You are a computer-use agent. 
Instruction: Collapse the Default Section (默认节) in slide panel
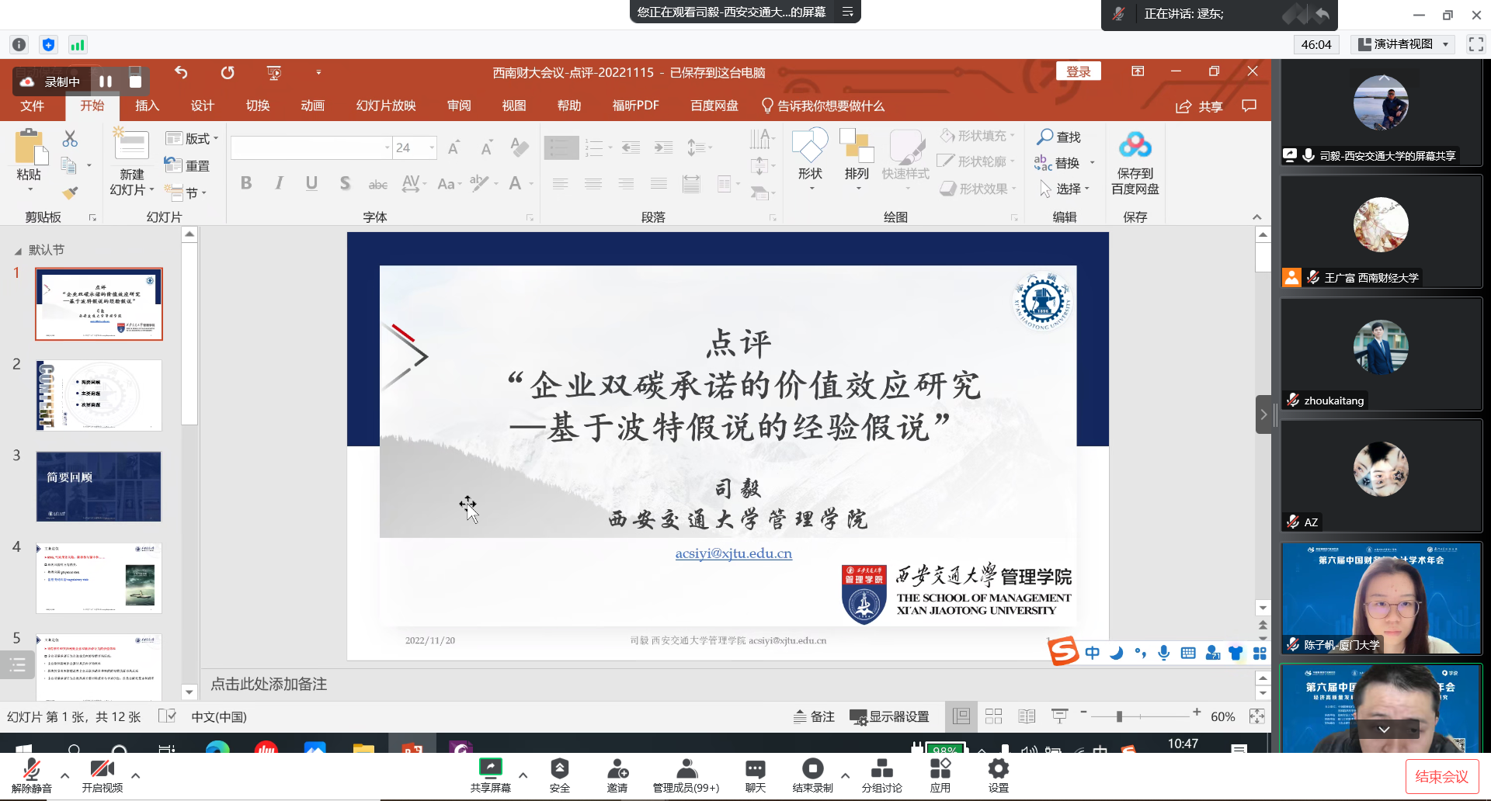(18, 251)
